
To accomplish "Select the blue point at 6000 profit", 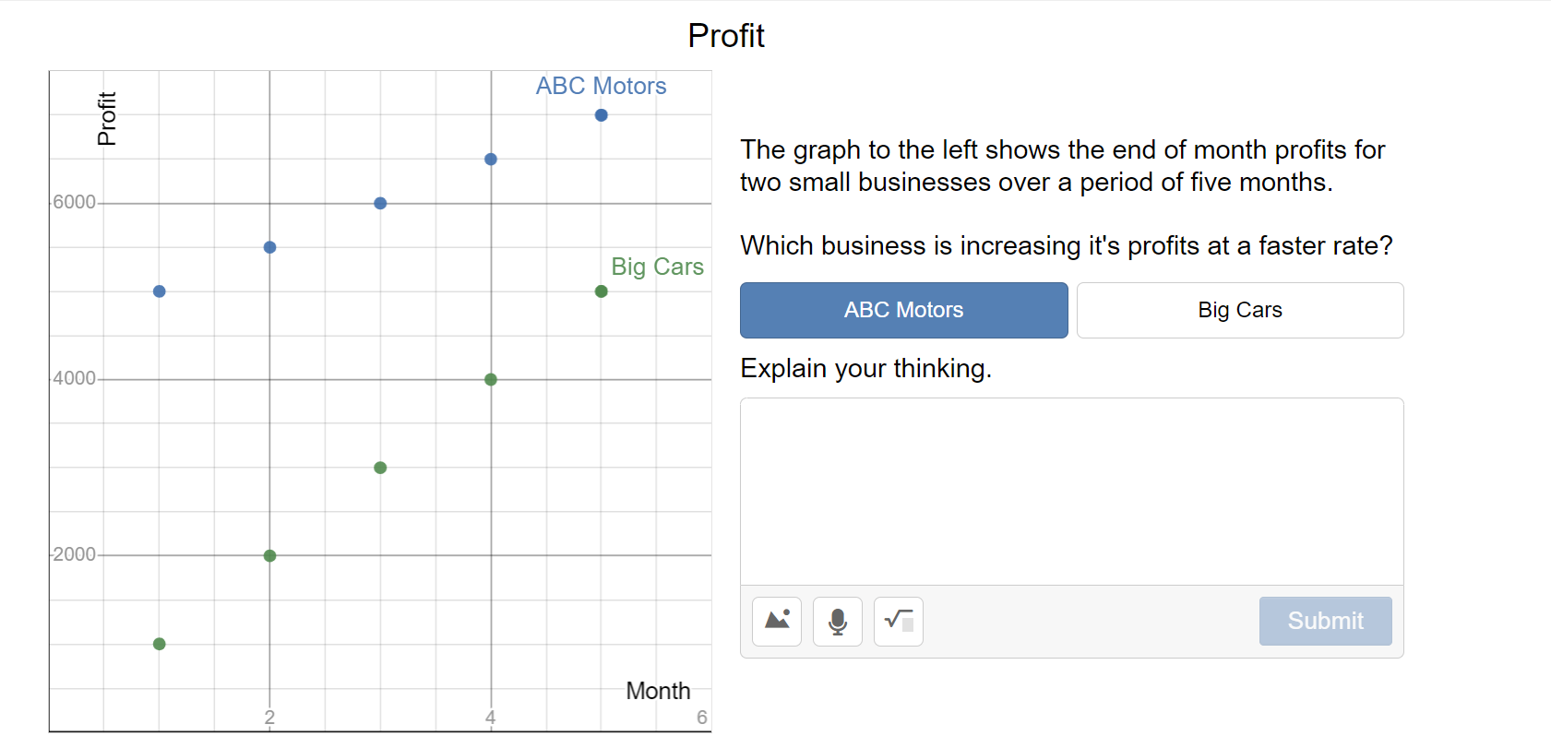I will 380,203.
